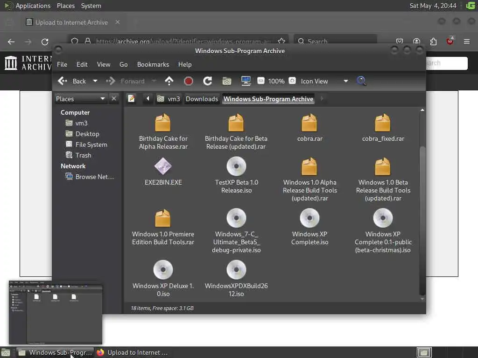The height and width of the screenshot is (358, 478).
Task: Select TestXP Beta 1.0 Release.iso
Action: click(236, 175)
